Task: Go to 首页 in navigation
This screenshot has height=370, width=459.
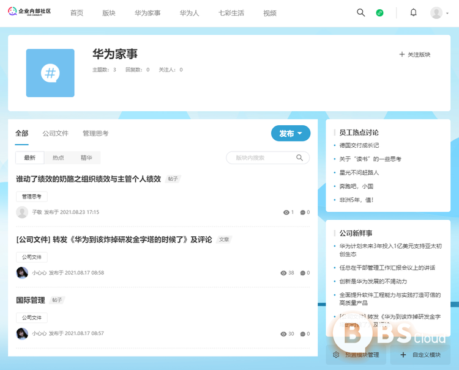Action: point(76,13)
